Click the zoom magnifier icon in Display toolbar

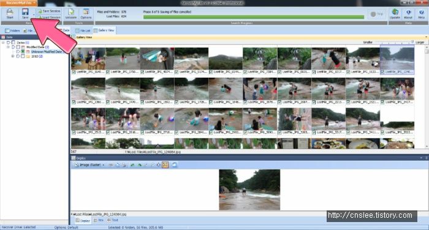point(153,165)
